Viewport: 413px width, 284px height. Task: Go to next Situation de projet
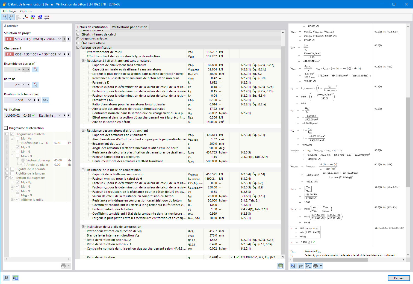click(x=69, y=39)
